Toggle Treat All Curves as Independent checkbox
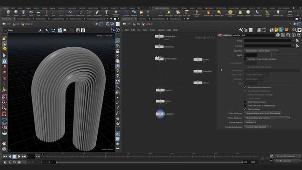 (245, 106)
